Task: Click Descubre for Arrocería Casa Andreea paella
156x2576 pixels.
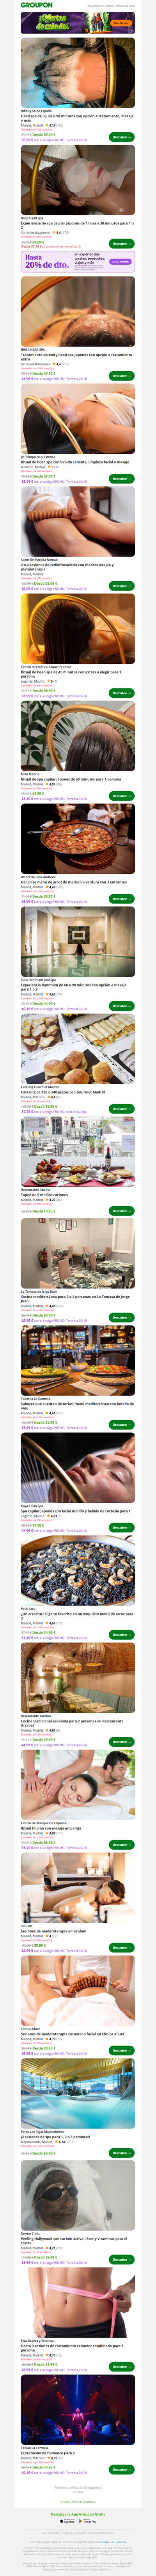Action: tap(121, 898)
